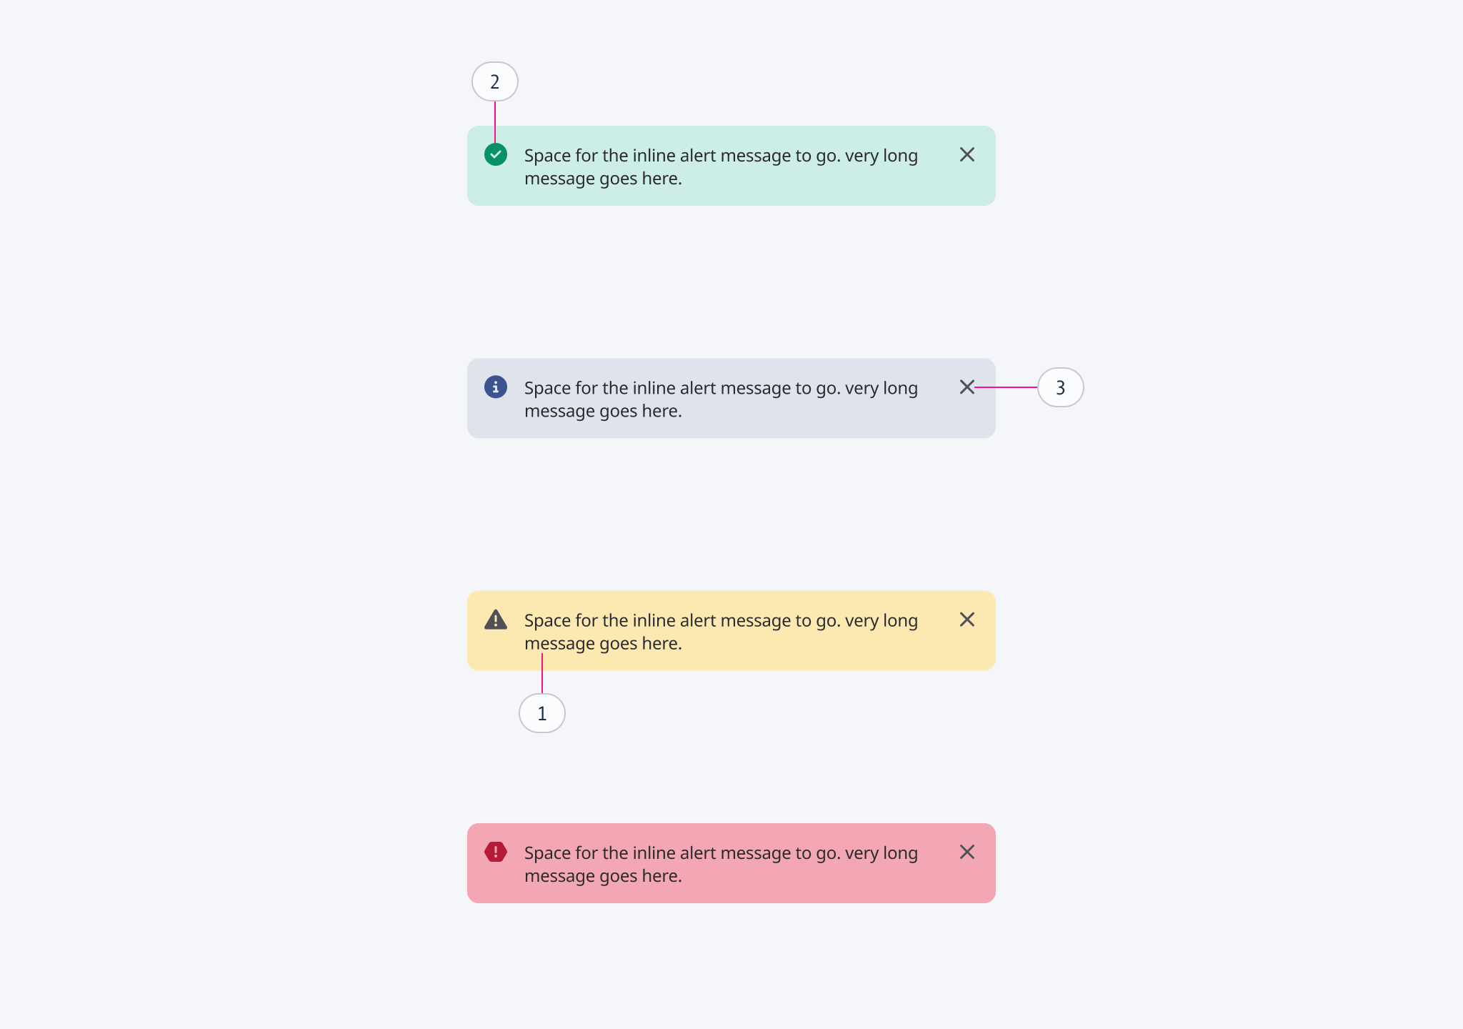Dismiss the red error alert
Viewport: 1463px width, 1029px height.
(x=968, y=852)
